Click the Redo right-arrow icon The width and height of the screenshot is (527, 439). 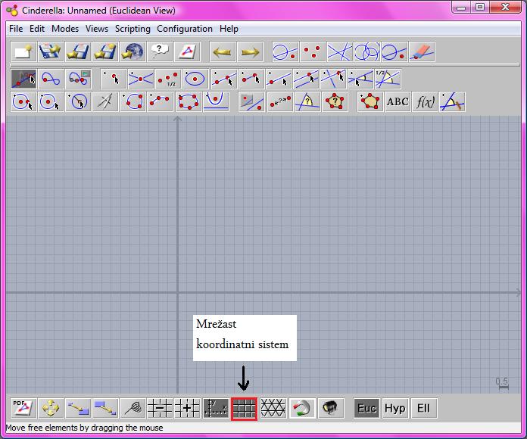point(250,52)
